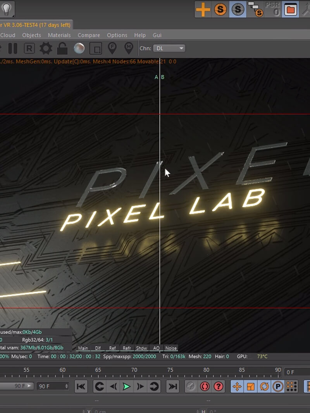This screenshot has width=310, height=413.
Task: Click the hierarchy icon with S badge
Action: [255, 9]
